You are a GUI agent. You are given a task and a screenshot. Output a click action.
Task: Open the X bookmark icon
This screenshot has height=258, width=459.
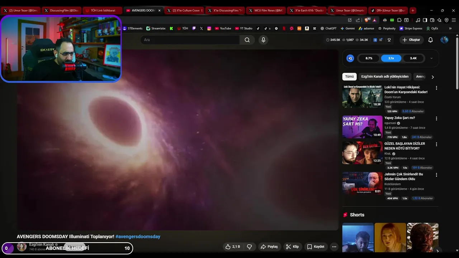(202, 28)
